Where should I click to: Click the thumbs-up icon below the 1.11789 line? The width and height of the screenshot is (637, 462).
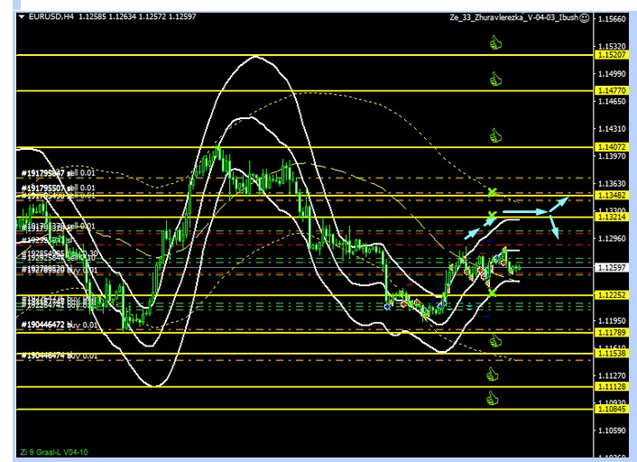494,341
